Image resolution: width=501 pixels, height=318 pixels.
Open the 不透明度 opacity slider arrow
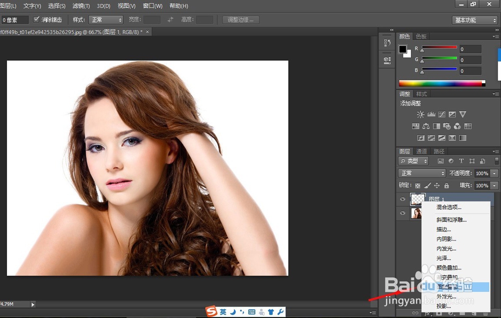coord(494,173)
